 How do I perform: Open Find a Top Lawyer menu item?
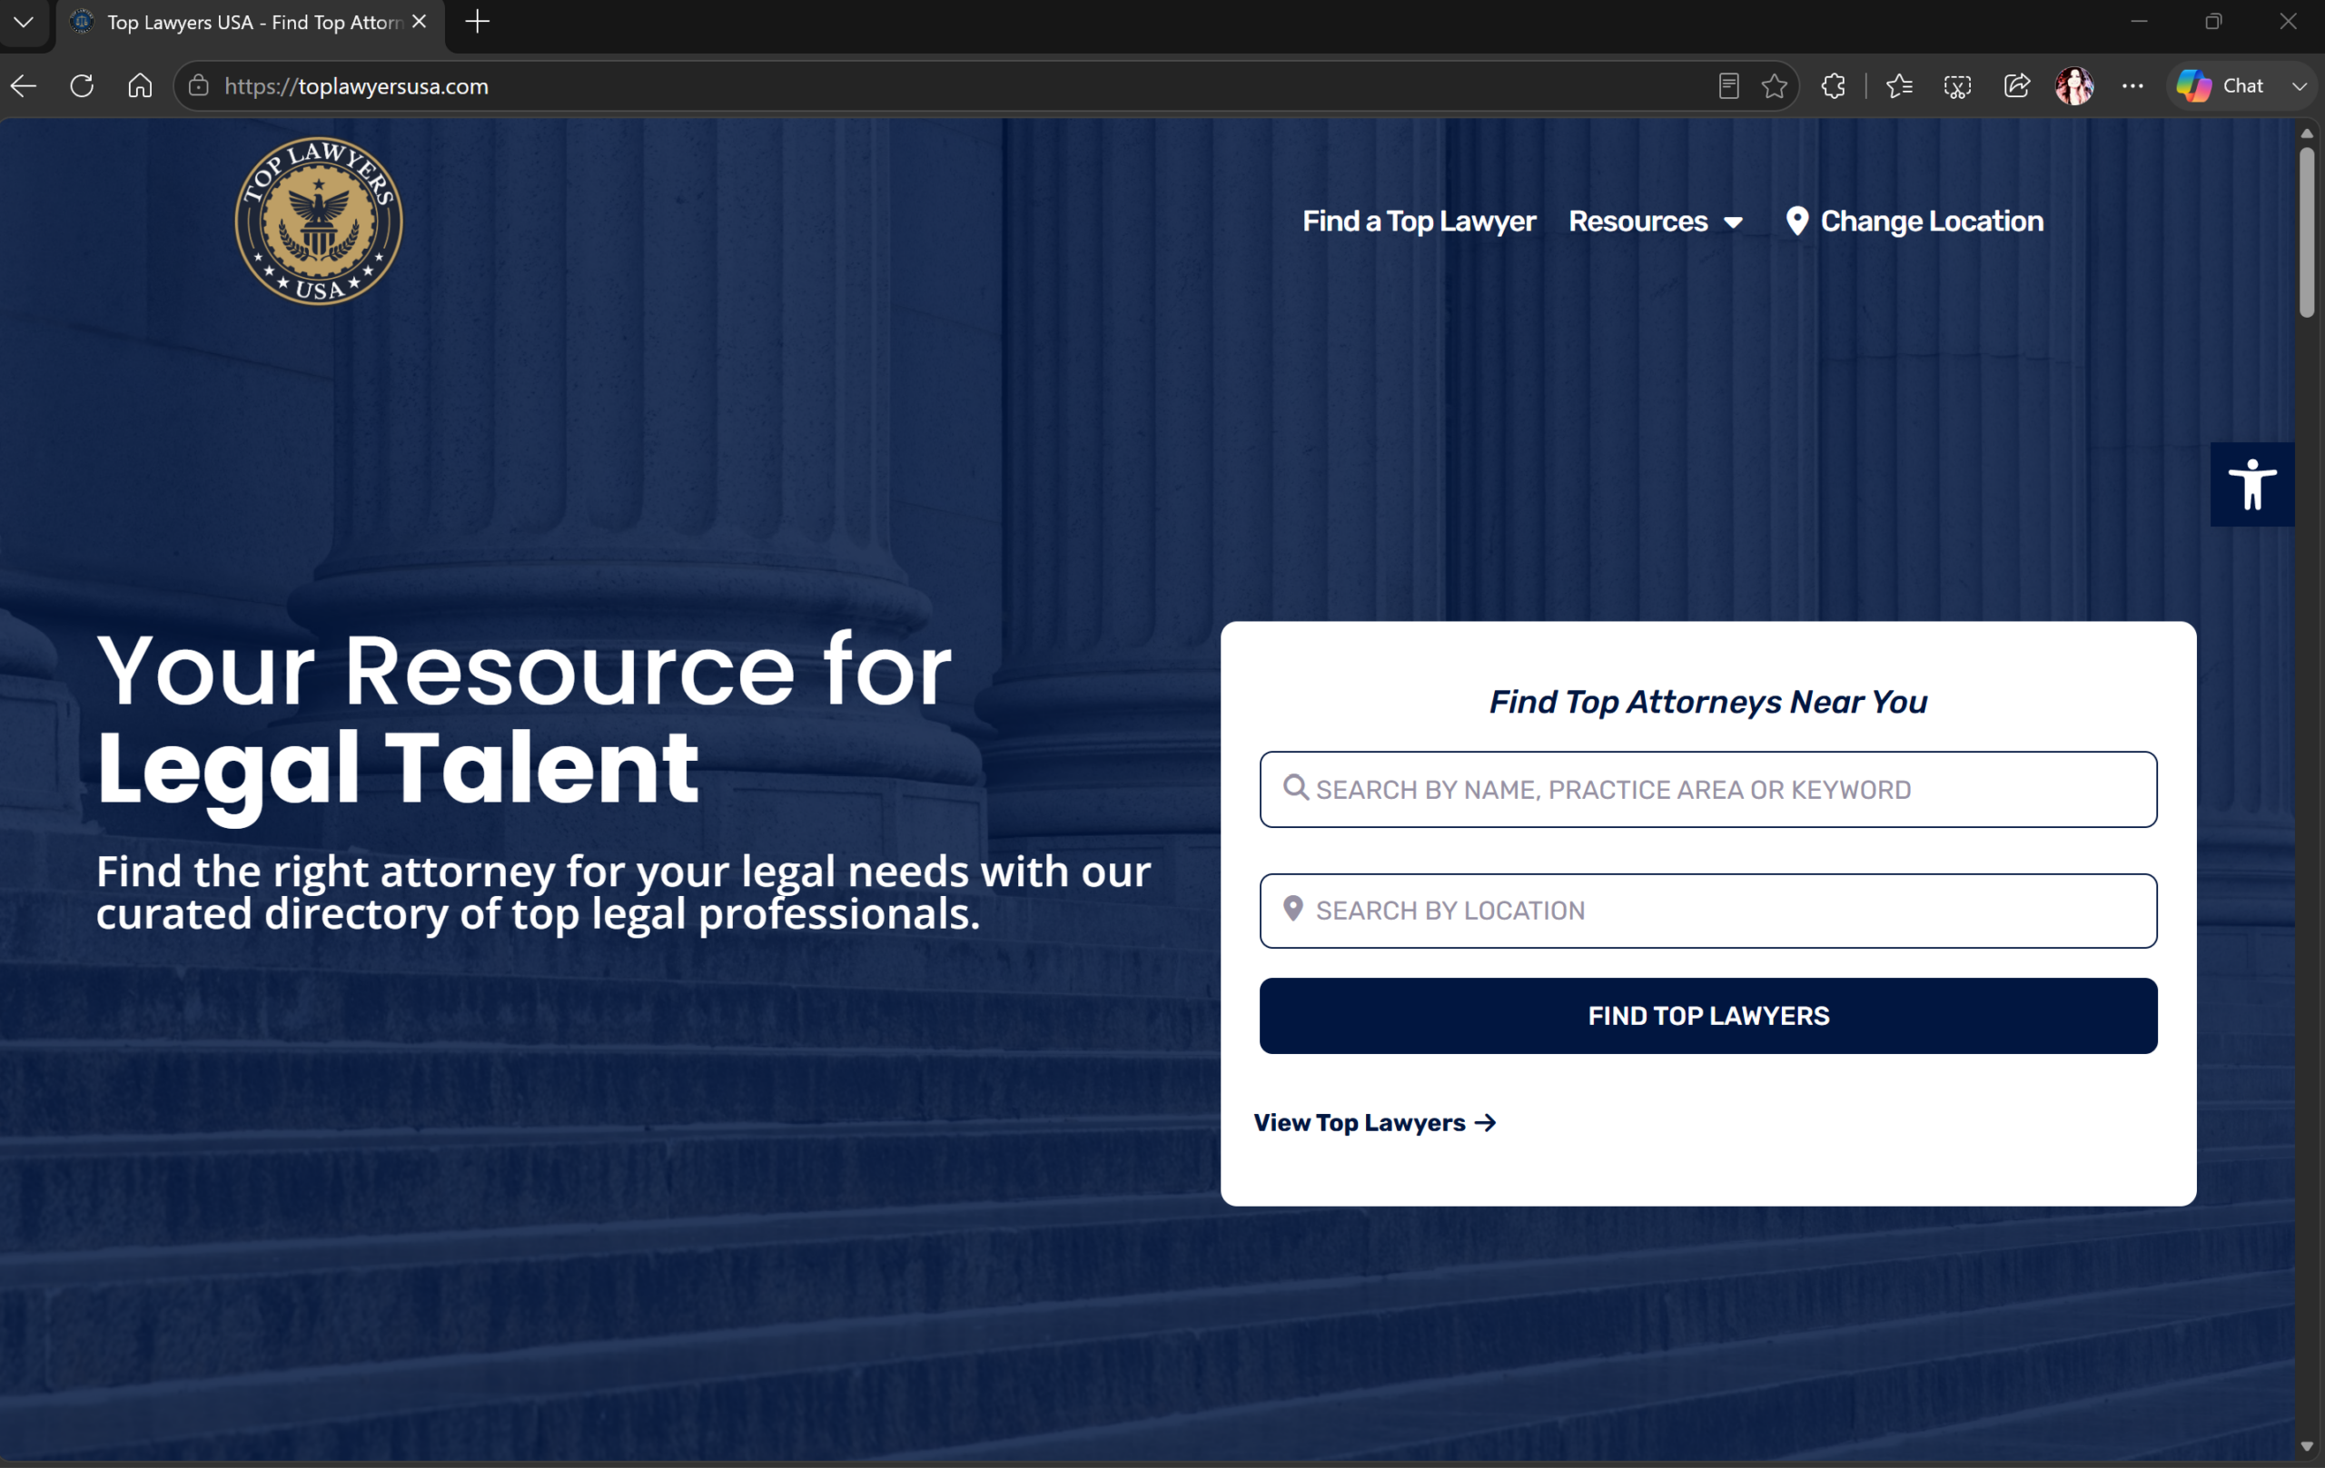1419,221
